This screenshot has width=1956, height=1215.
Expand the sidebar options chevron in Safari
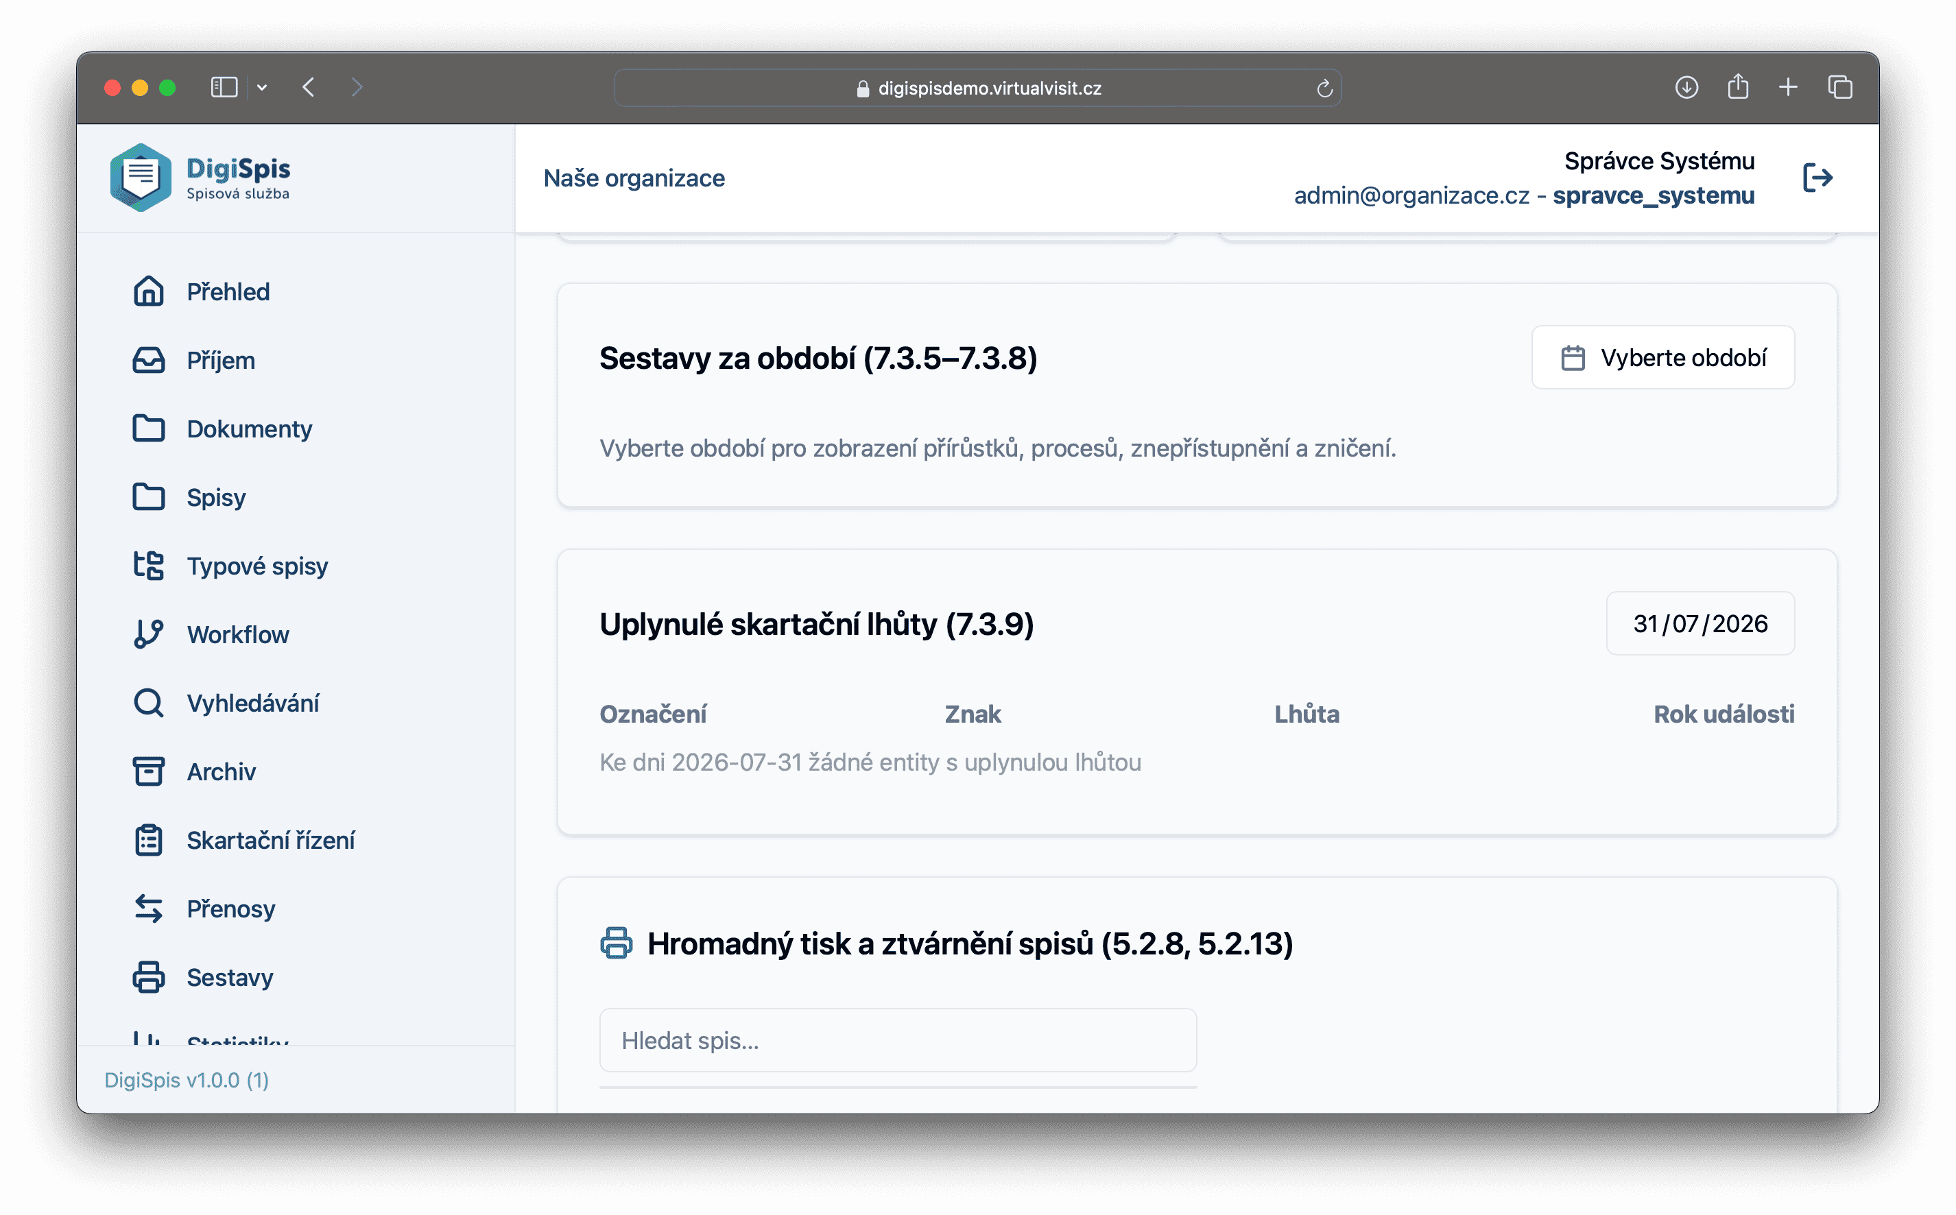(262, 88)
